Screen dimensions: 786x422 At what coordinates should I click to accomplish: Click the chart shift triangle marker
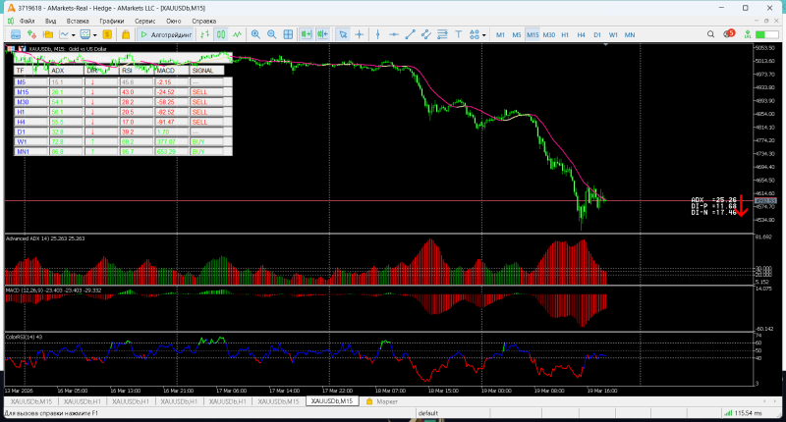click(x=605, y=45)
